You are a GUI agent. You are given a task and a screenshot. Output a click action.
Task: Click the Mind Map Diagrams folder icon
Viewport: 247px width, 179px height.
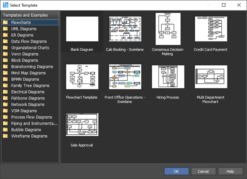5,73
